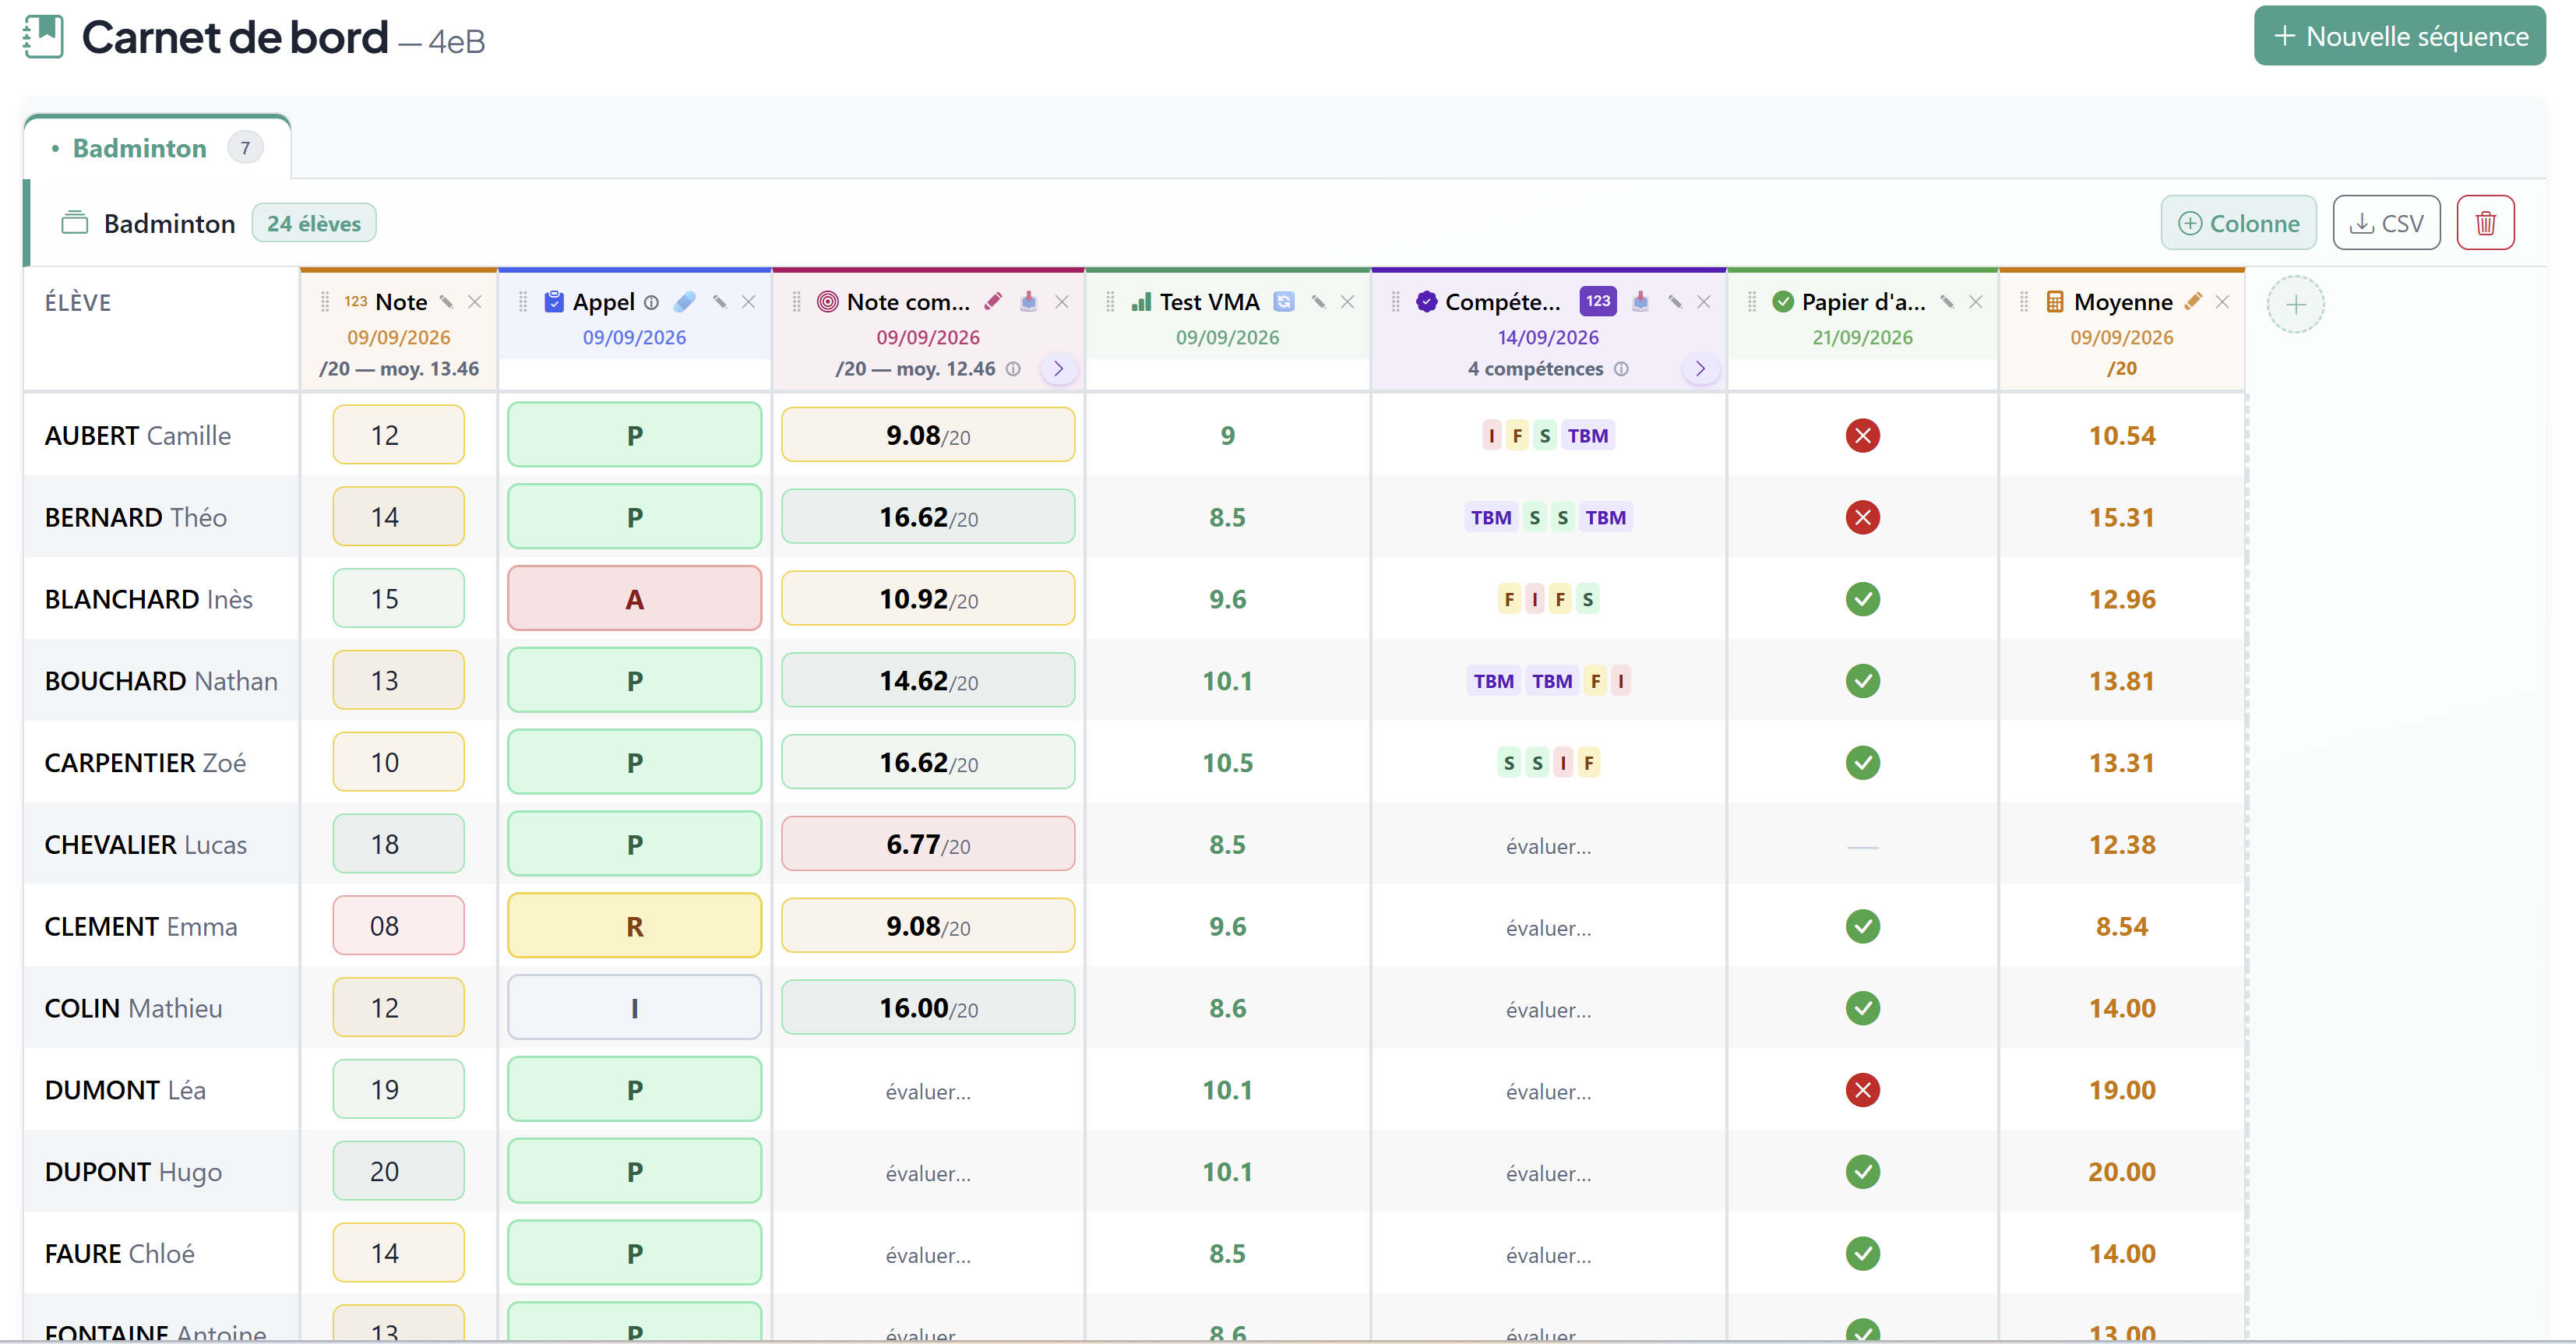Edit the Test VMA column with its pencil icon
This screenshot has height=1344, width=2576.
coord(1318,302)
